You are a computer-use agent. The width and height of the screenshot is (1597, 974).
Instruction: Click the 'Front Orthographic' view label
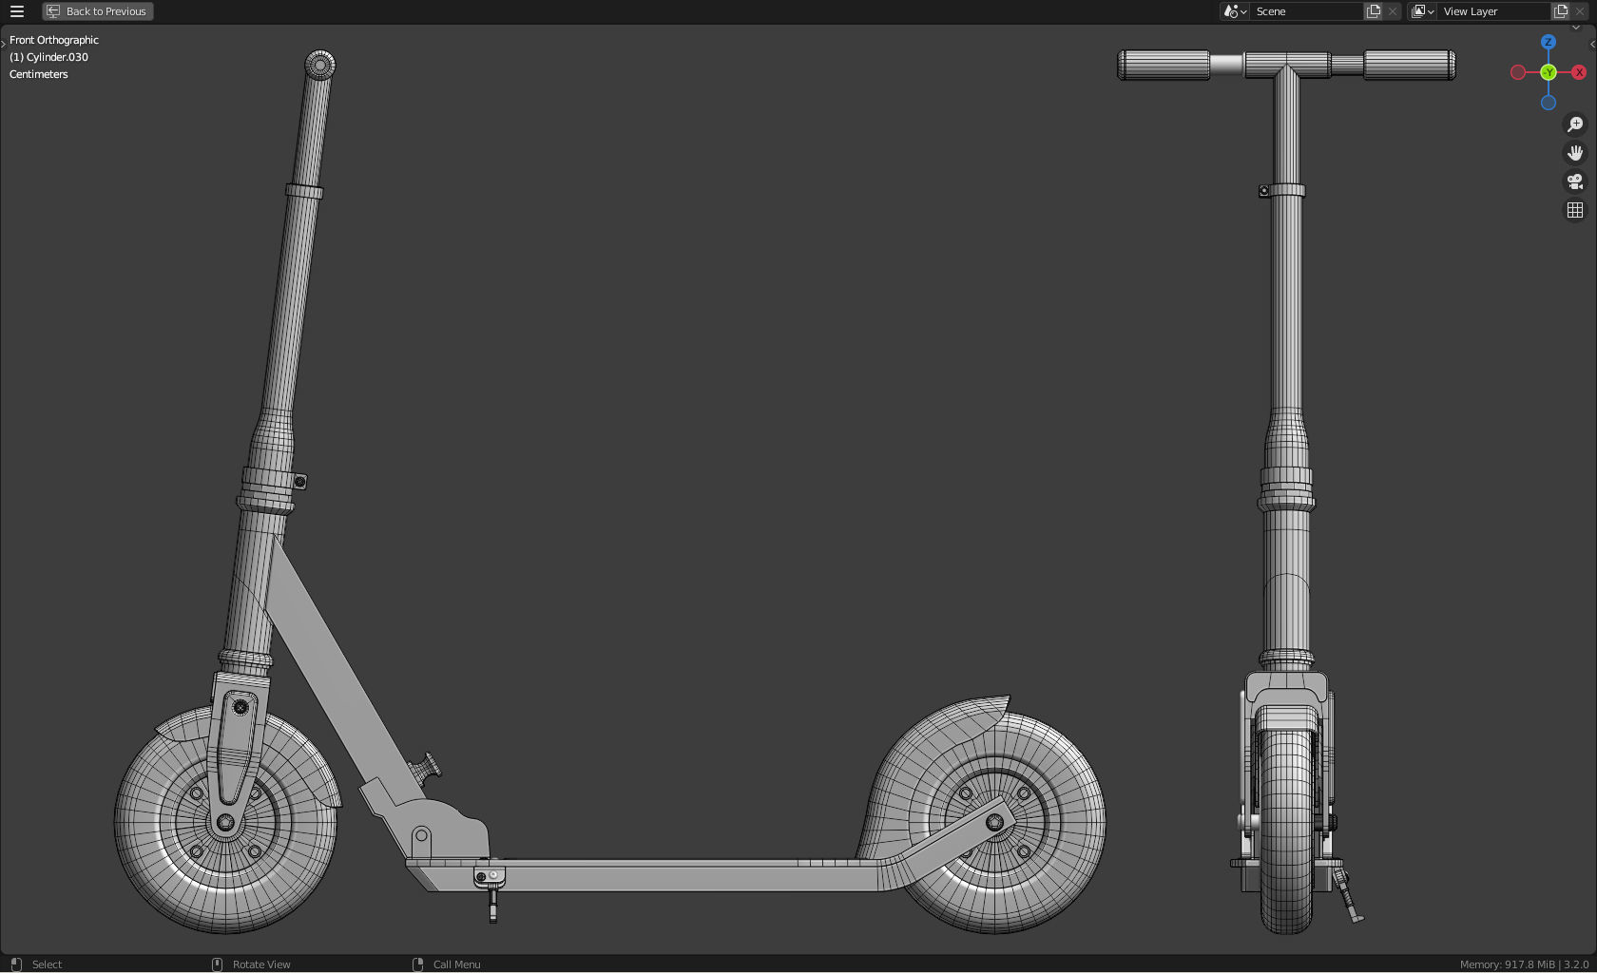point(54,40)
